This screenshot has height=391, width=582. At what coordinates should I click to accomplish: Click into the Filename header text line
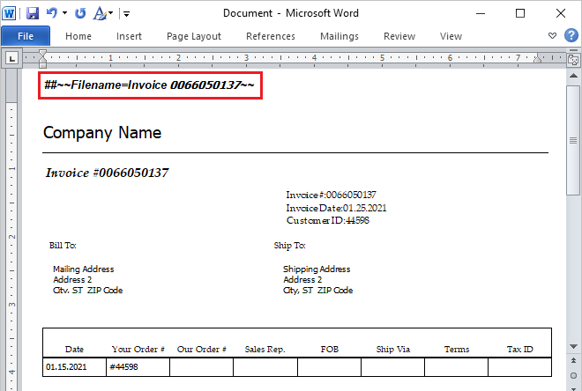(149, 85)
